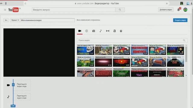Click the black video preview area
This screenshot has height=108, width=193.
click(39, 52)
